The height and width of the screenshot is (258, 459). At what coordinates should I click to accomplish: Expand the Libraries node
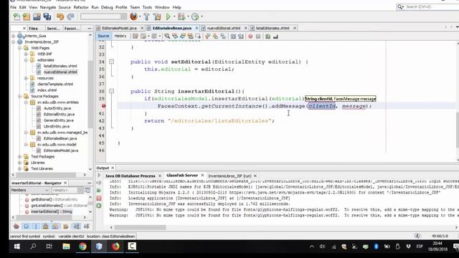click(x=19, y=163)
